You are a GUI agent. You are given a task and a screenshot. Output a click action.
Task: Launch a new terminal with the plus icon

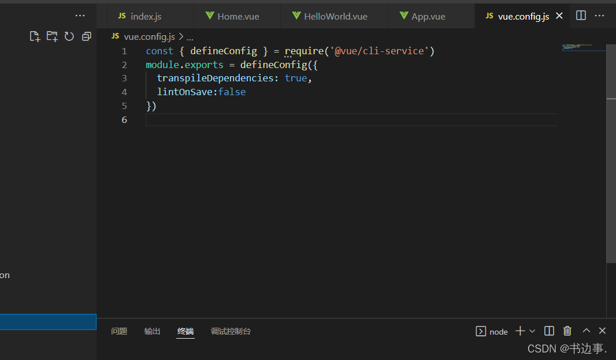click(x=519, y=331)
